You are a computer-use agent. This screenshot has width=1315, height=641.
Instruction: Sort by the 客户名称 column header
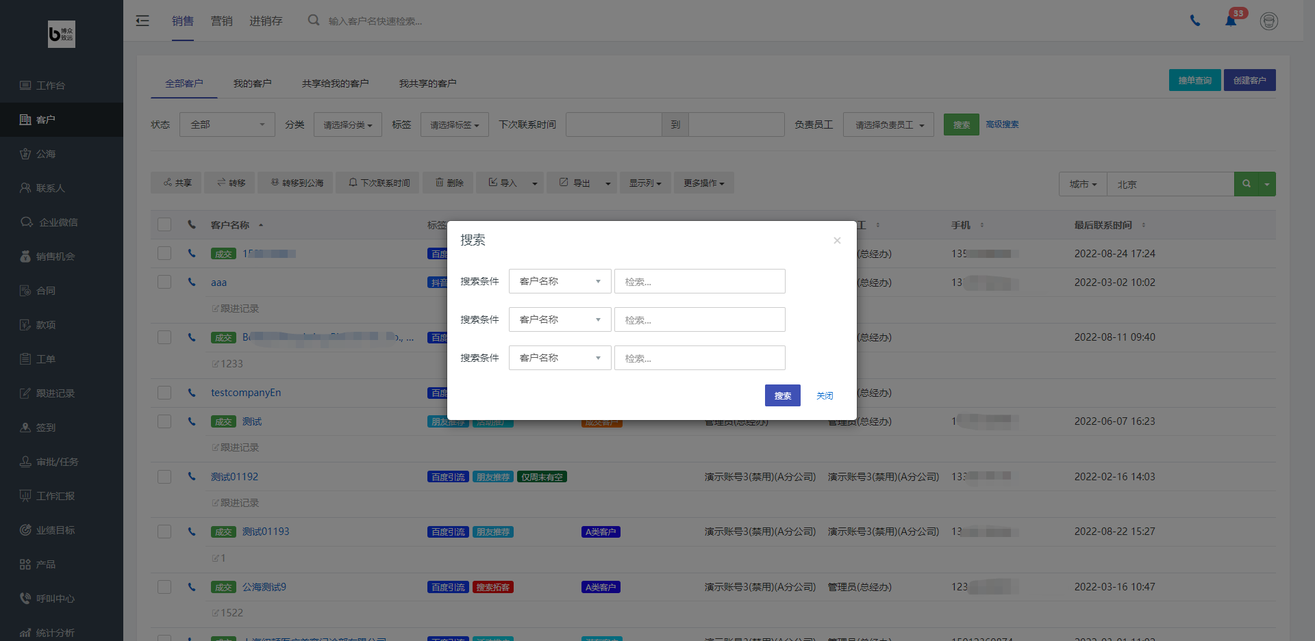click(237, 224)
